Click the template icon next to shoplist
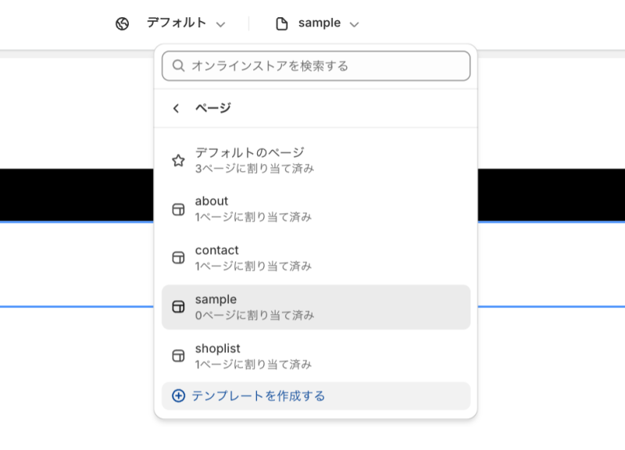The height and width of the screenshot is (450, 625). (178, 356)
